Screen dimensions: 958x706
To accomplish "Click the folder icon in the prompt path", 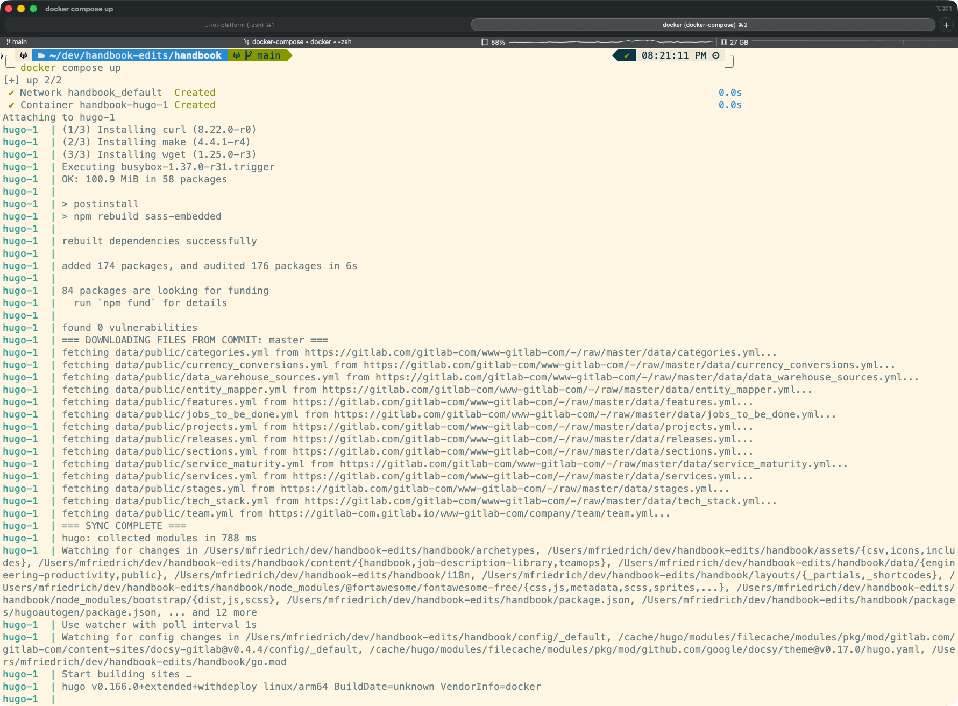I will [x=41, y=55].
